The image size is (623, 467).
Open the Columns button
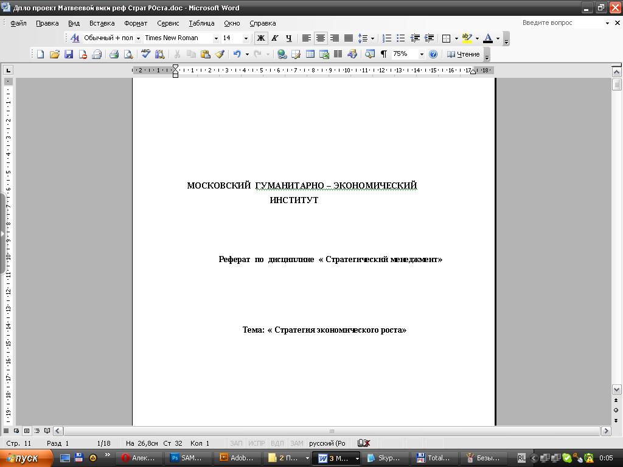[338, 54]
